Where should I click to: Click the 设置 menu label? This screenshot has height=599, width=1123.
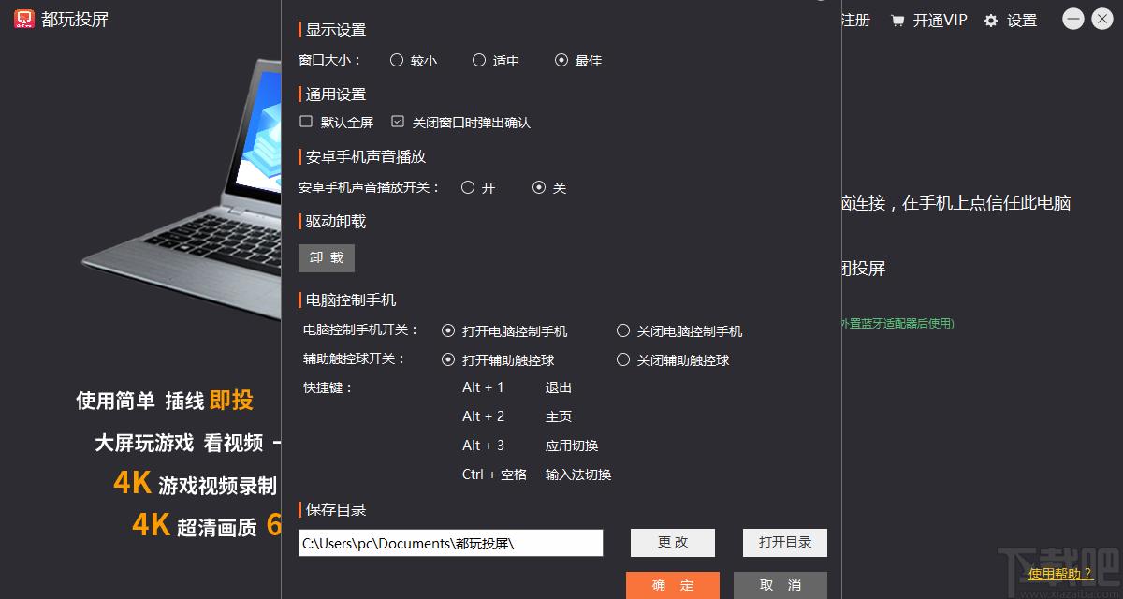1022,21
